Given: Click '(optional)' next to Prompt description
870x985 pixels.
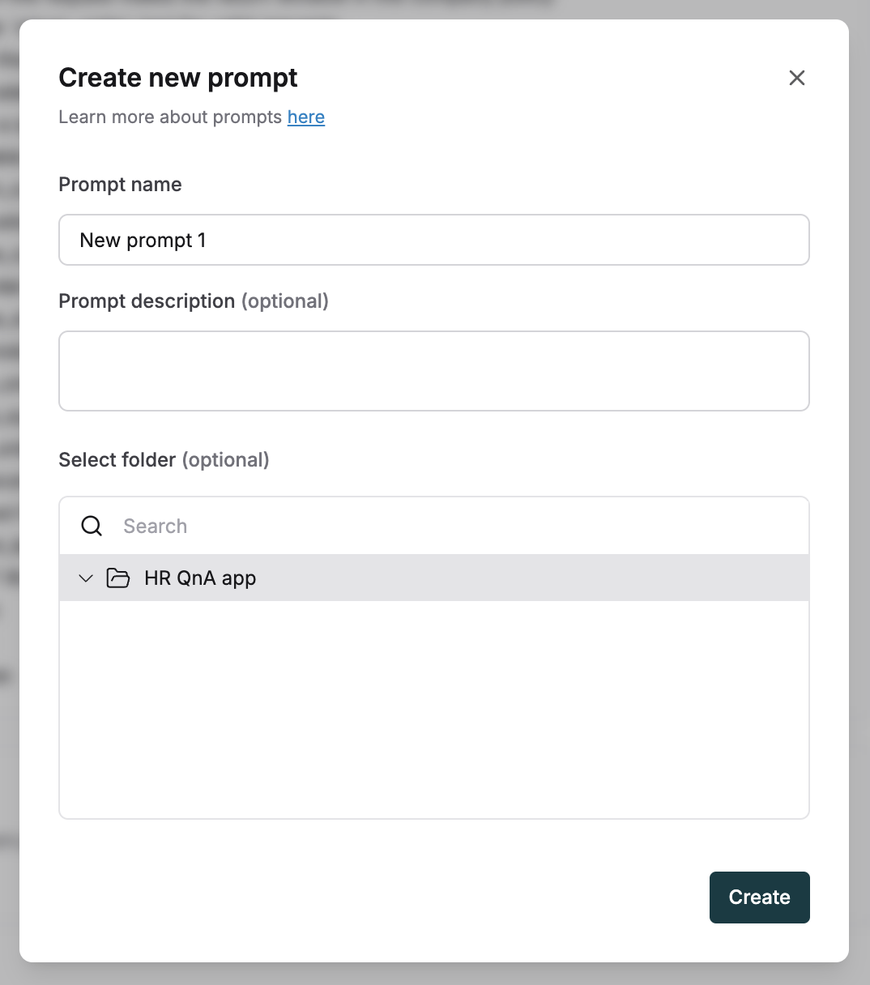Looking at the screenshot, I should click(285, 301).
